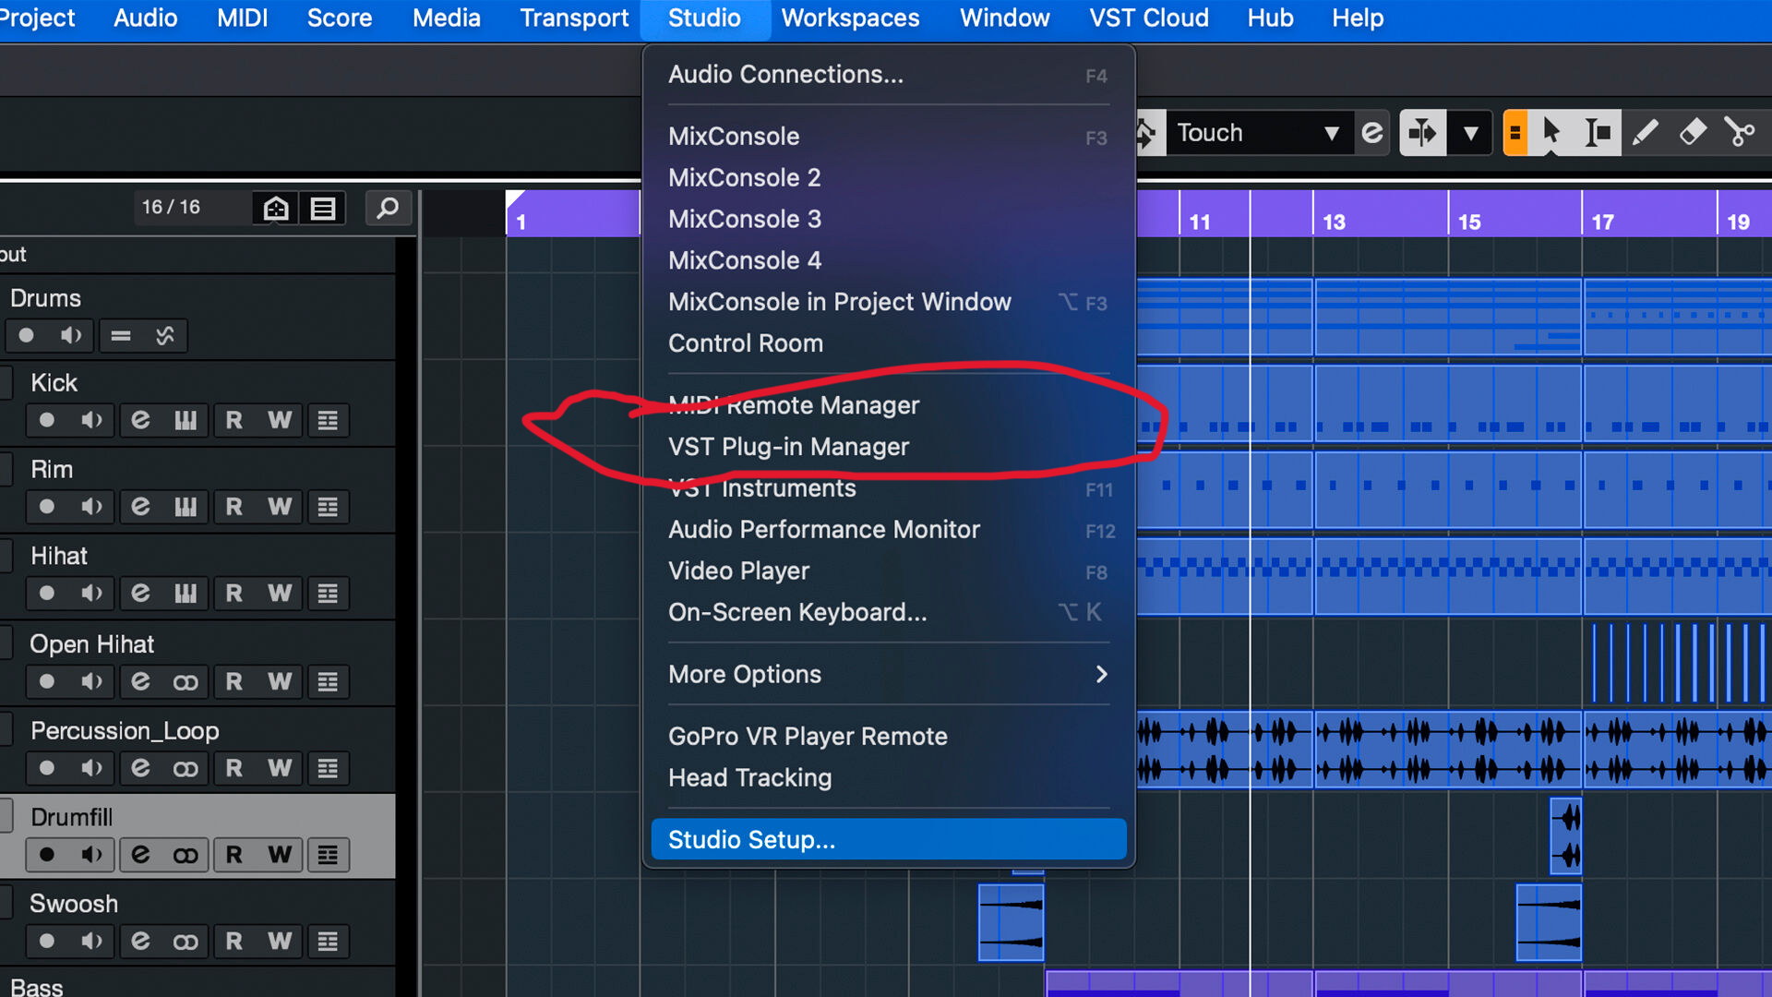Image resolution: width=1772 pixels, height=997 pixels.
Task: Toggle monitor on the Kick track
Action: pyautogui.click(x=92, y=421)
